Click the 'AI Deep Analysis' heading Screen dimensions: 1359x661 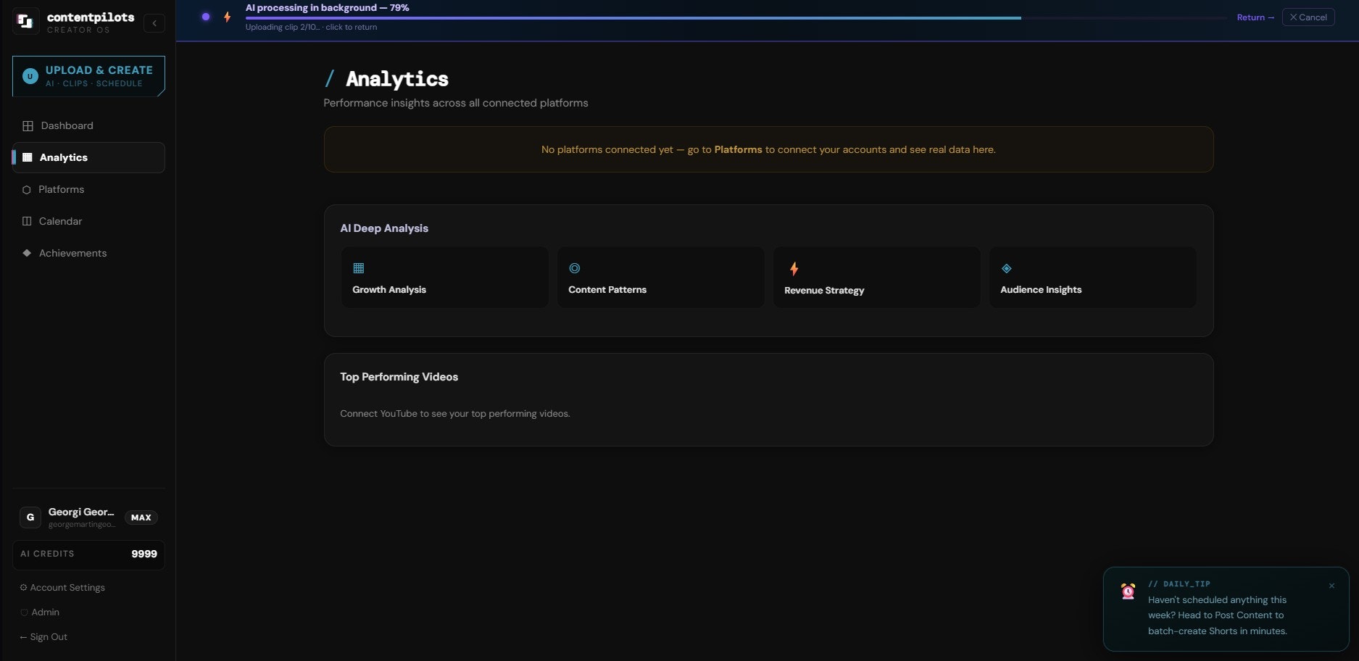tap(384, 228)
